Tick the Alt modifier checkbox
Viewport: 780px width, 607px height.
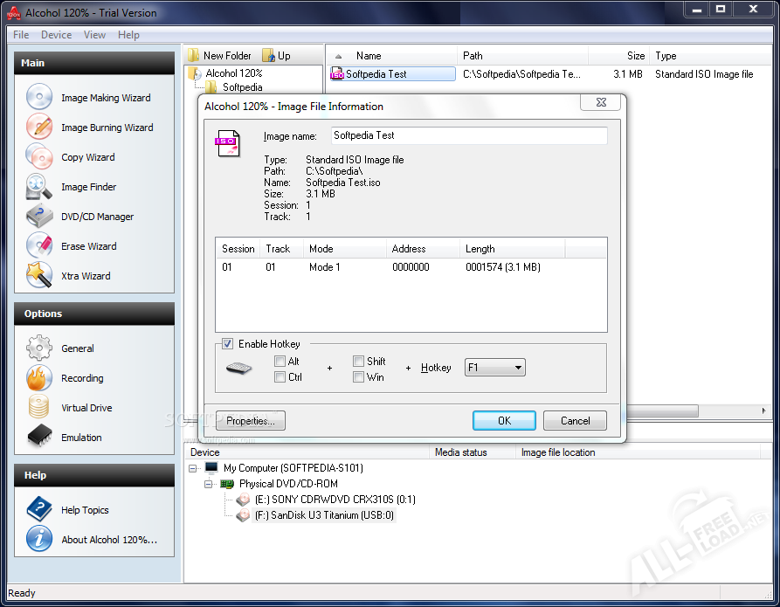(x=280, y=362)
